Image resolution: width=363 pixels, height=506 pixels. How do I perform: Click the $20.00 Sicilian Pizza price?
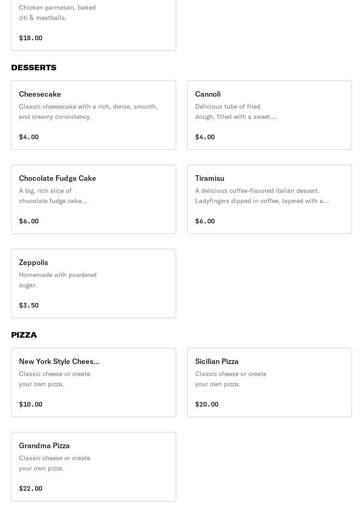[x=207, y=404]
